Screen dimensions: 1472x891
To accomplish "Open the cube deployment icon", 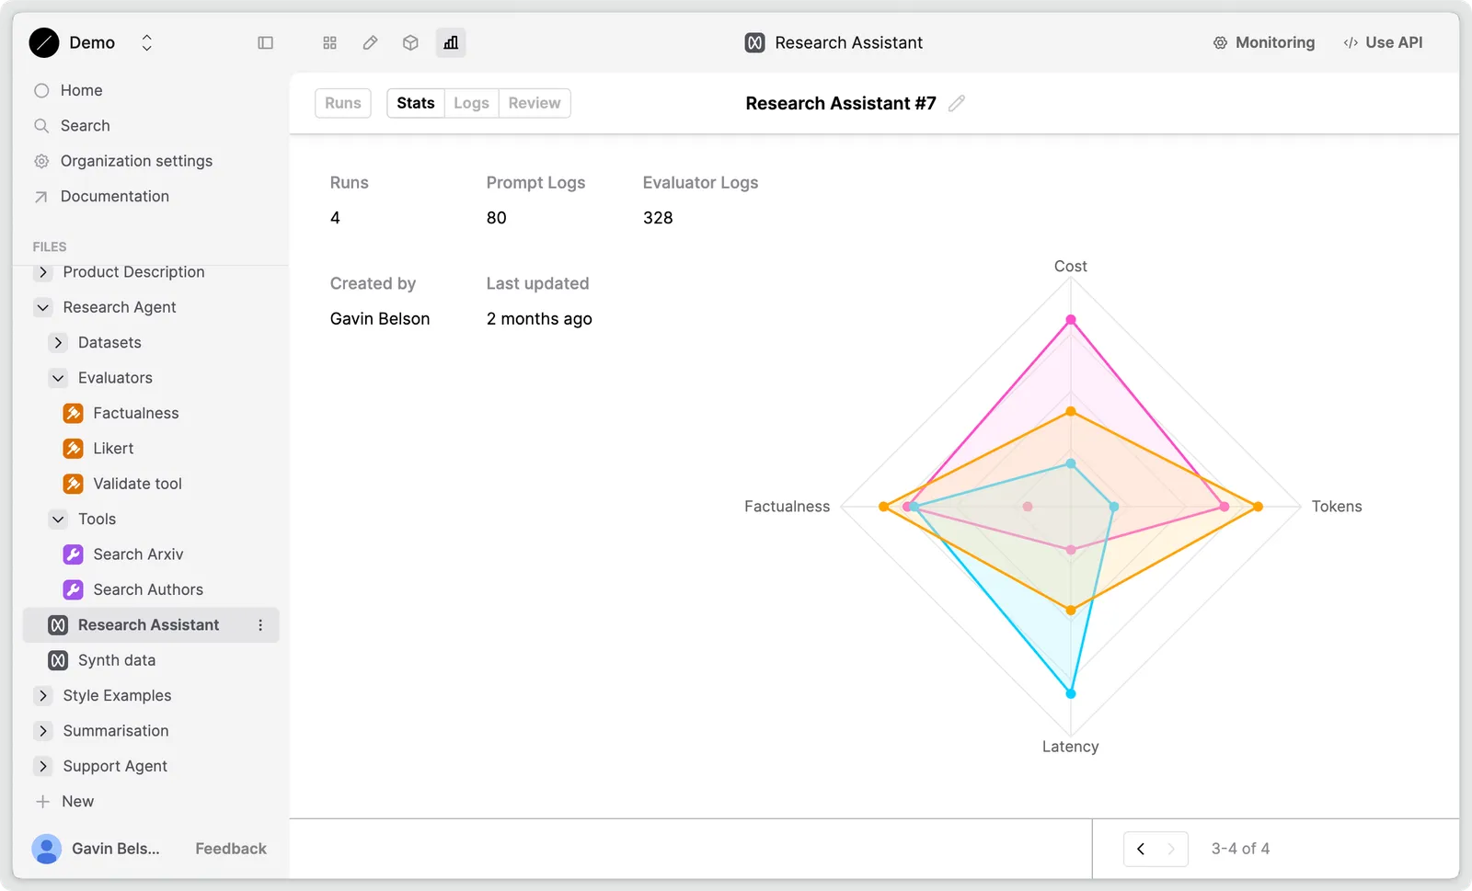I will [410, 42].
